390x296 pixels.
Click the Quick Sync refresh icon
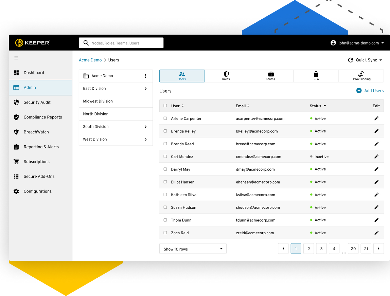(x=351, y=60)
